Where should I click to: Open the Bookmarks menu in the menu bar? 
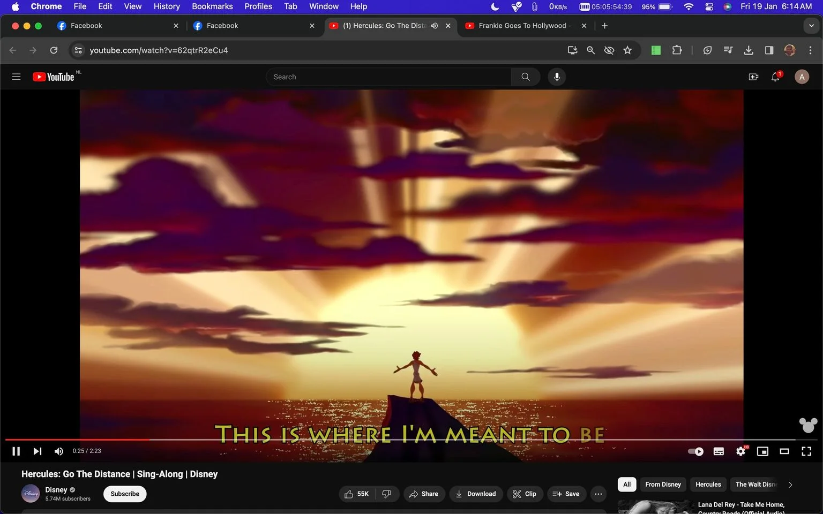[x=212, y=6]
